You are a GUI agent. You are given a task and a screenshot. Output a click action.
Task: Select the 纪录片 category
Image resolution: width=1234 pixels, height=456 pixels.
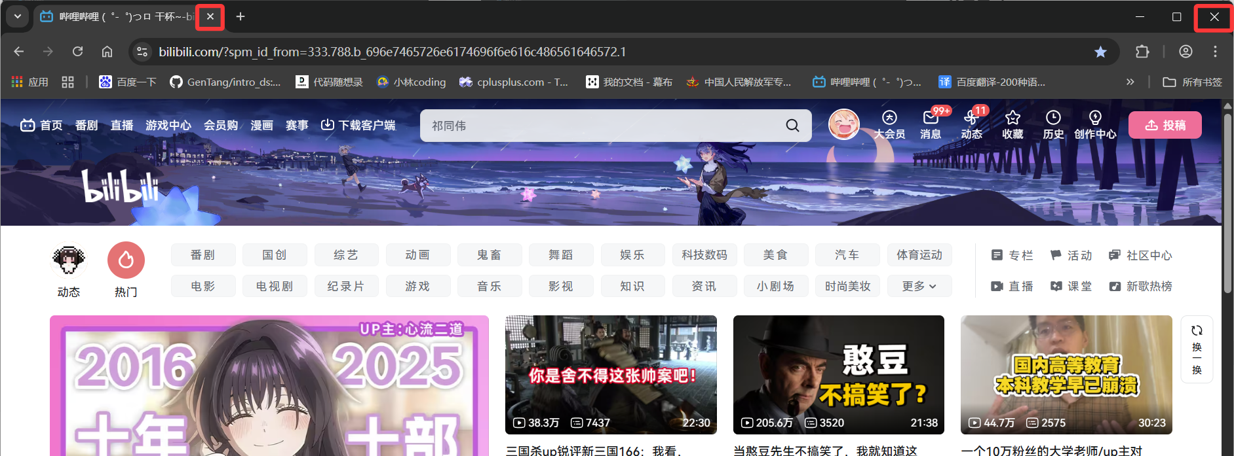346,286
